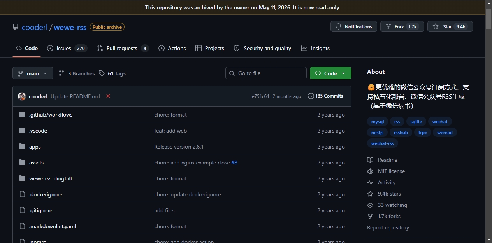The image size is (492, 243).
Task: Select the rss topic tag
Action: coord(397,122)
